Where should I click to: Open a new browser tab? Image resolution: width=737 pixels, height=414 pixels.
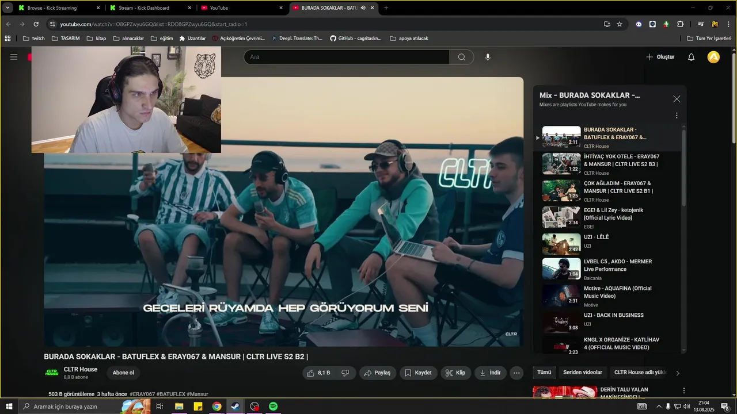(x=386, y=8)
